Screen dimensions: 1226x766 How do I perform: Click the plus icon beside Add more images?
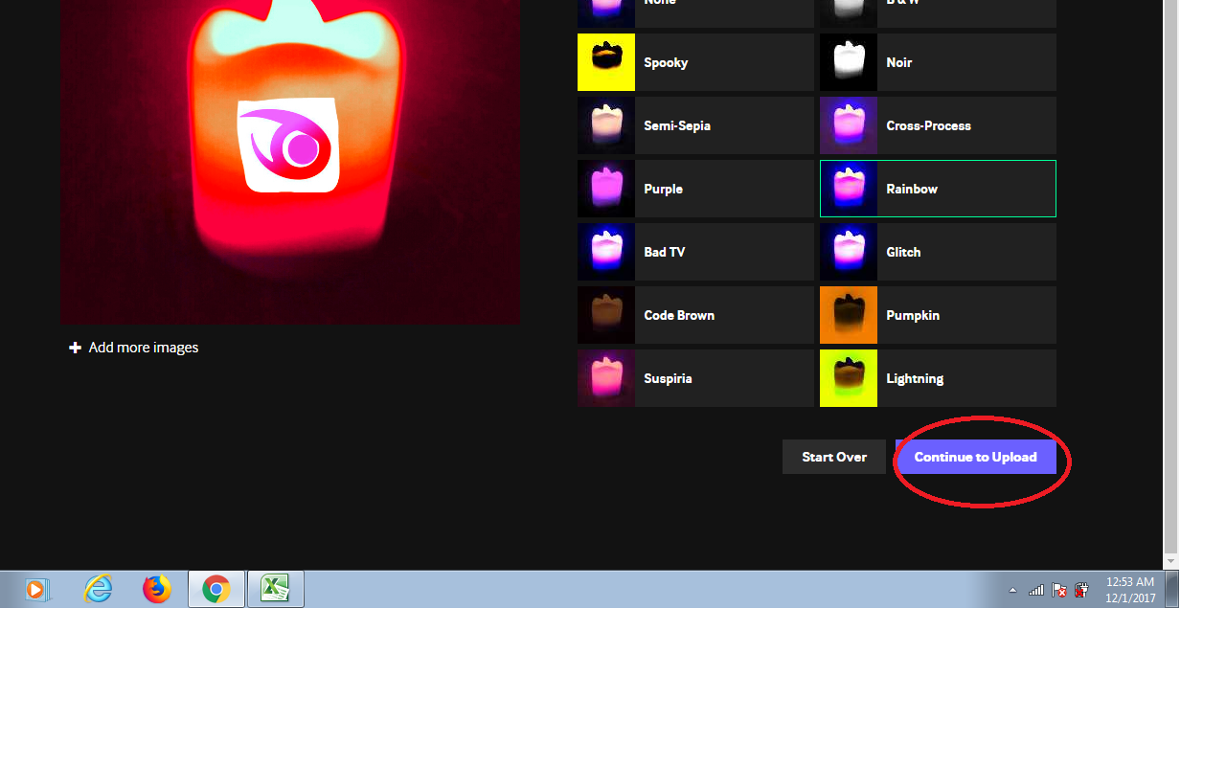[75, 348]
